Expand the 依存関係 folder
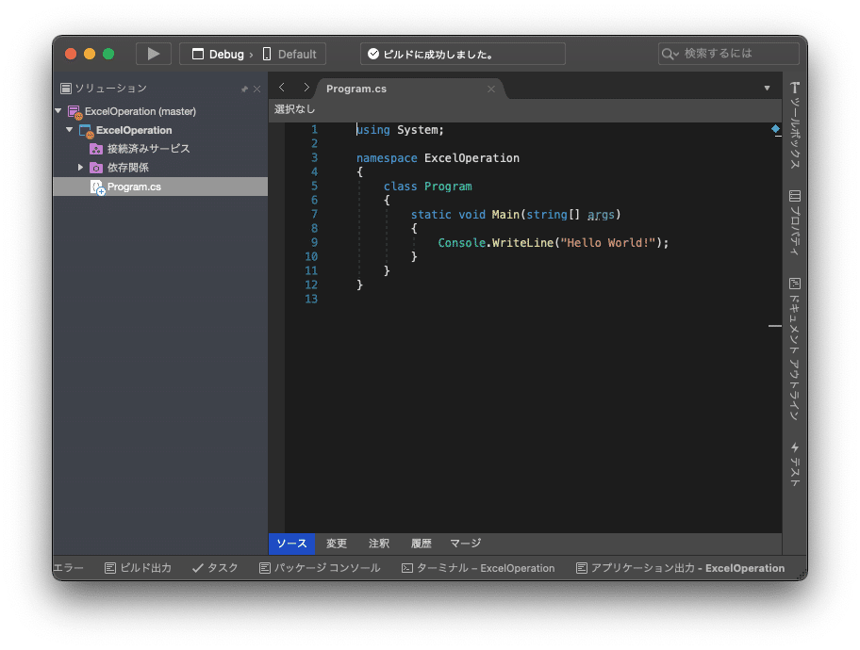860x650 pixels. click(x=80, y=167)
